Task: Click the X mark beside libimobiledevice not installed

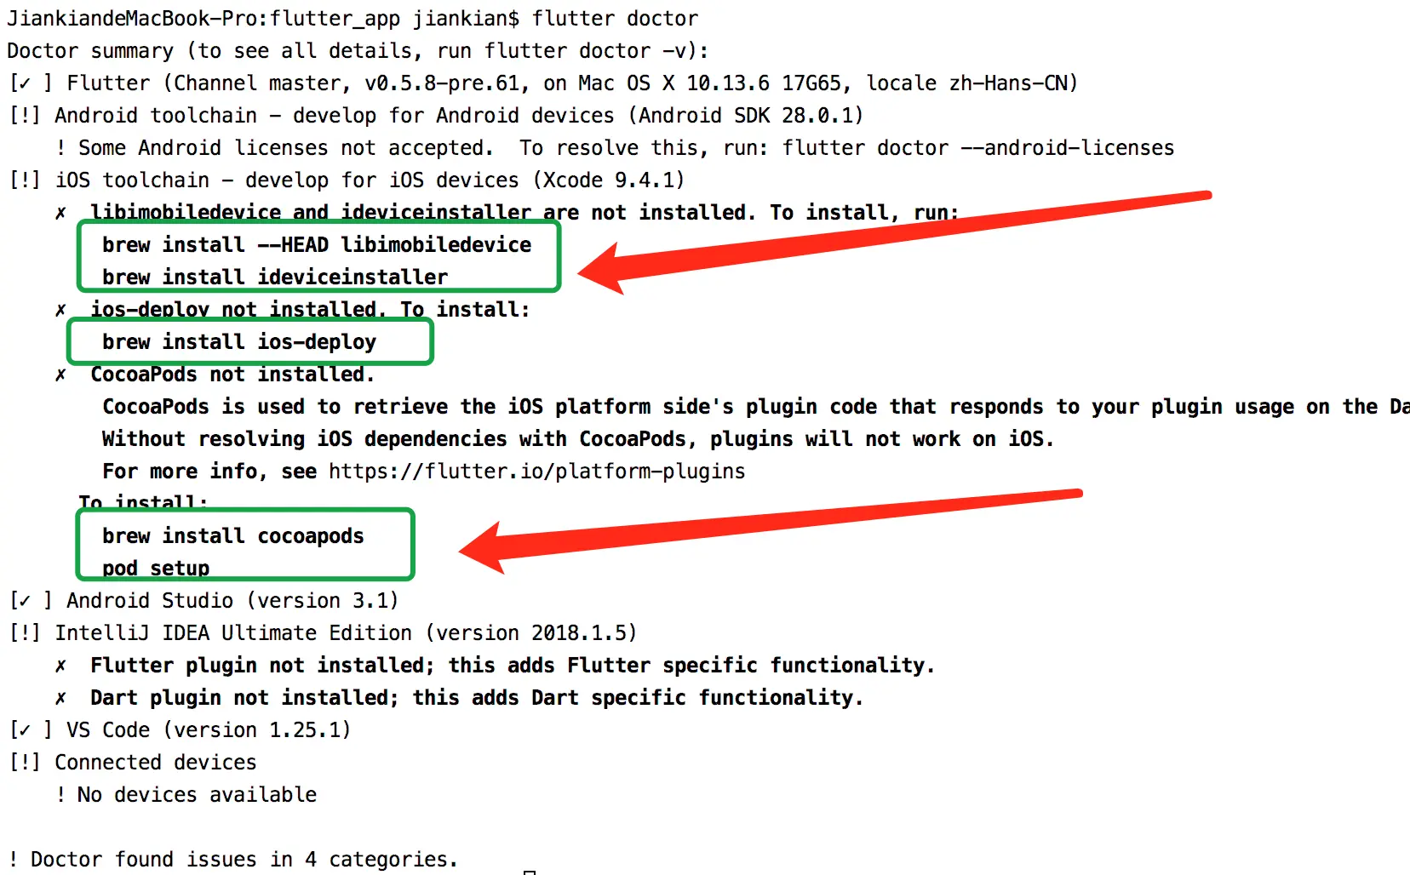Action: click(x=60, y=213)
